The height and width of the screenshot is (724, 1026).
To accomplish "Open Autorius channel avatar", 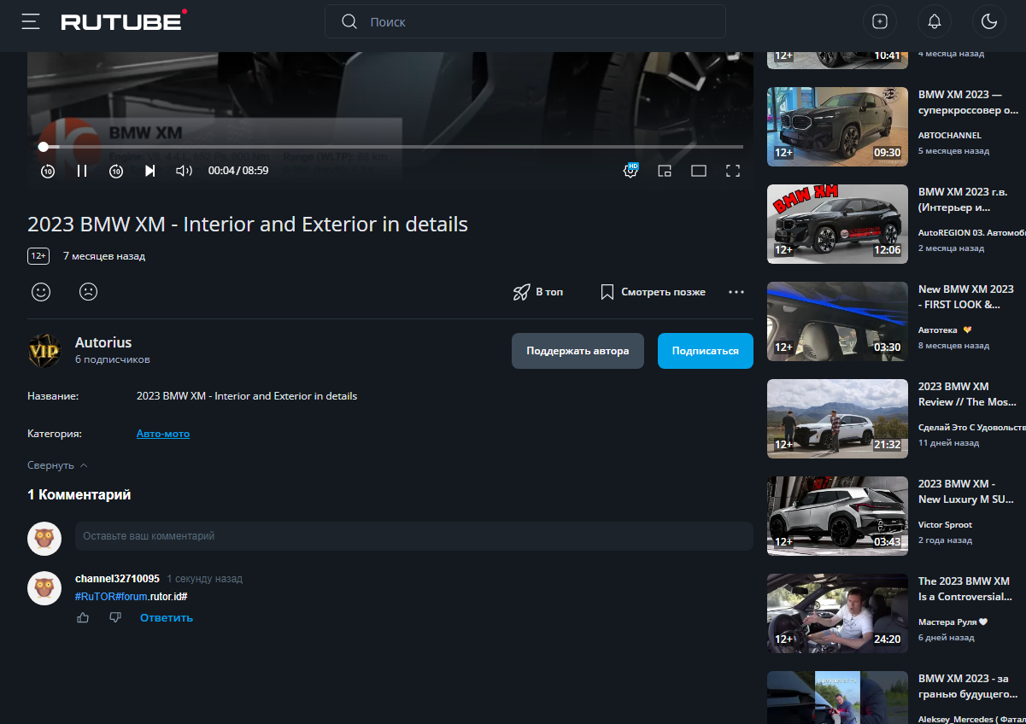I will click(x=44, y=350).
